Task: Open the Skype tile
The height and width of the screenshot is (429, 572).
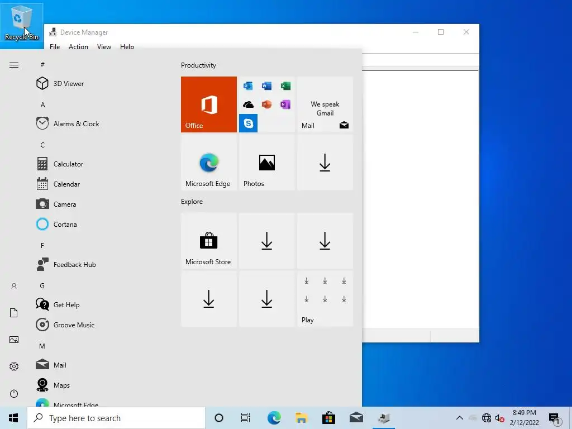Action: (x=248, y=123)
